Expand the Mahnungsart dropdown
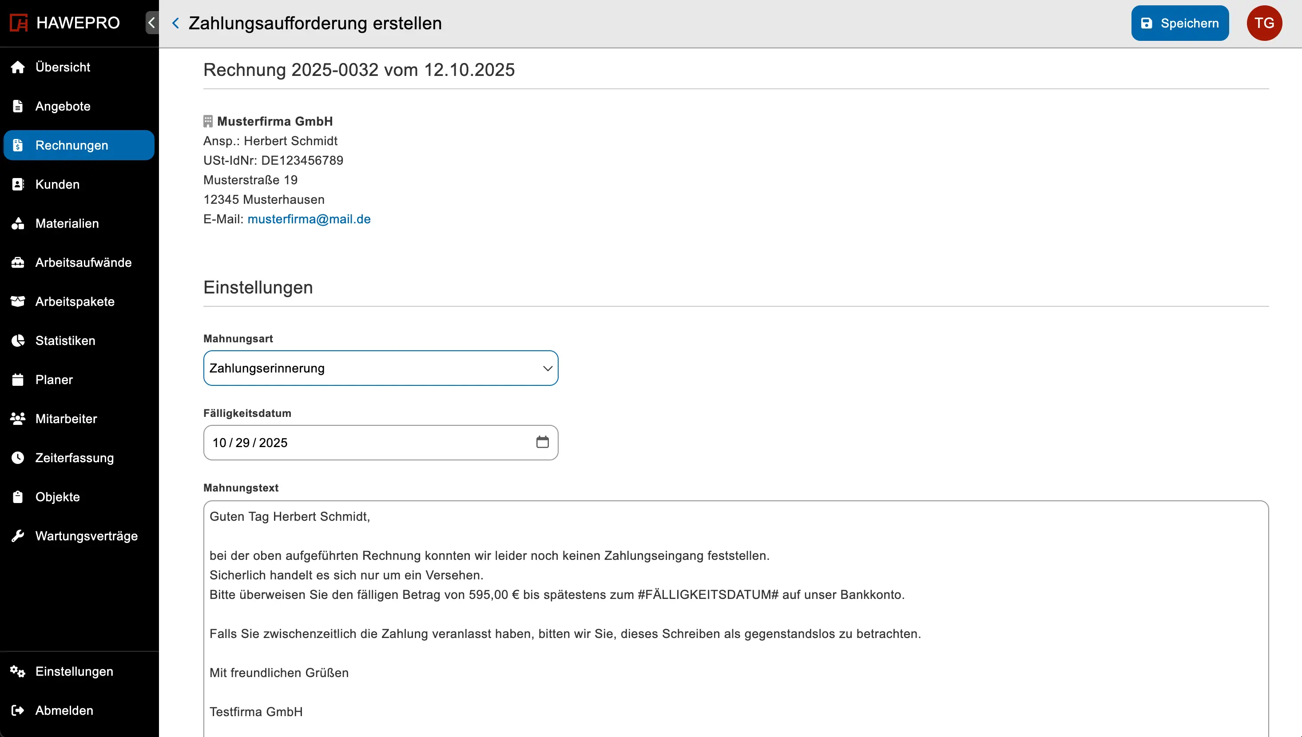1302x737 pixels. 380,368
